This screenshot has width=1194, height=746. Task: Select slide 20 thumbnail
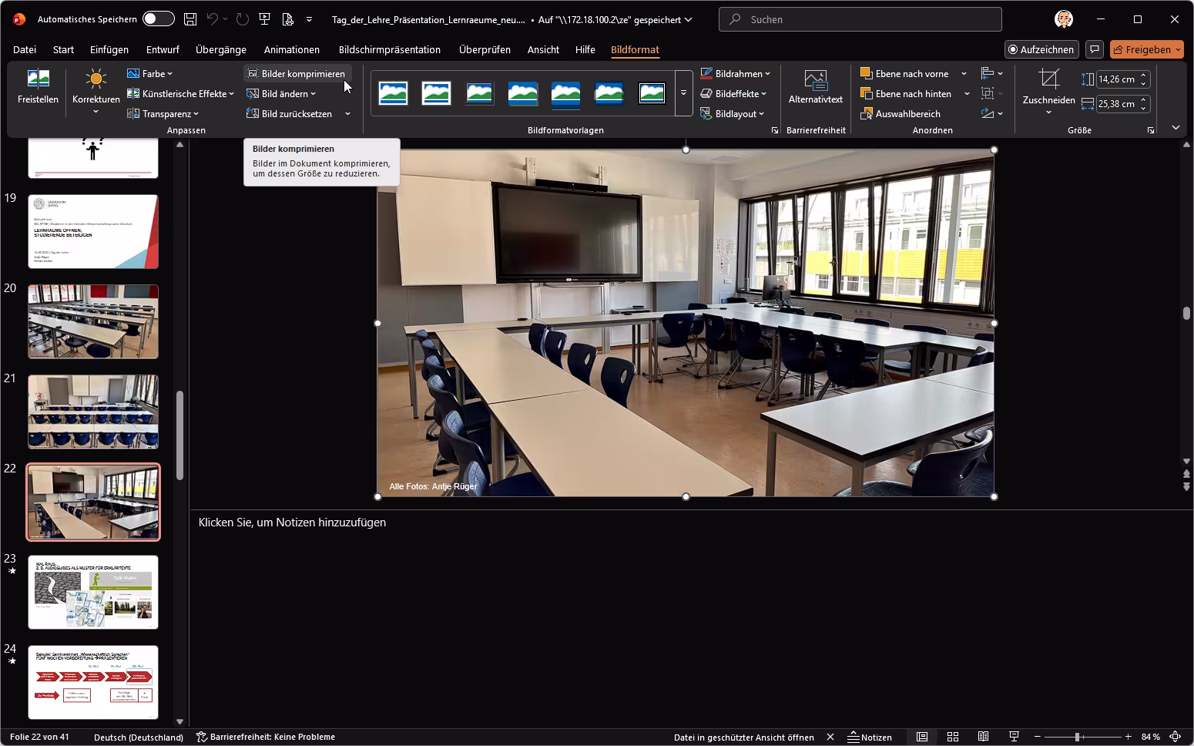pos(93,321)
